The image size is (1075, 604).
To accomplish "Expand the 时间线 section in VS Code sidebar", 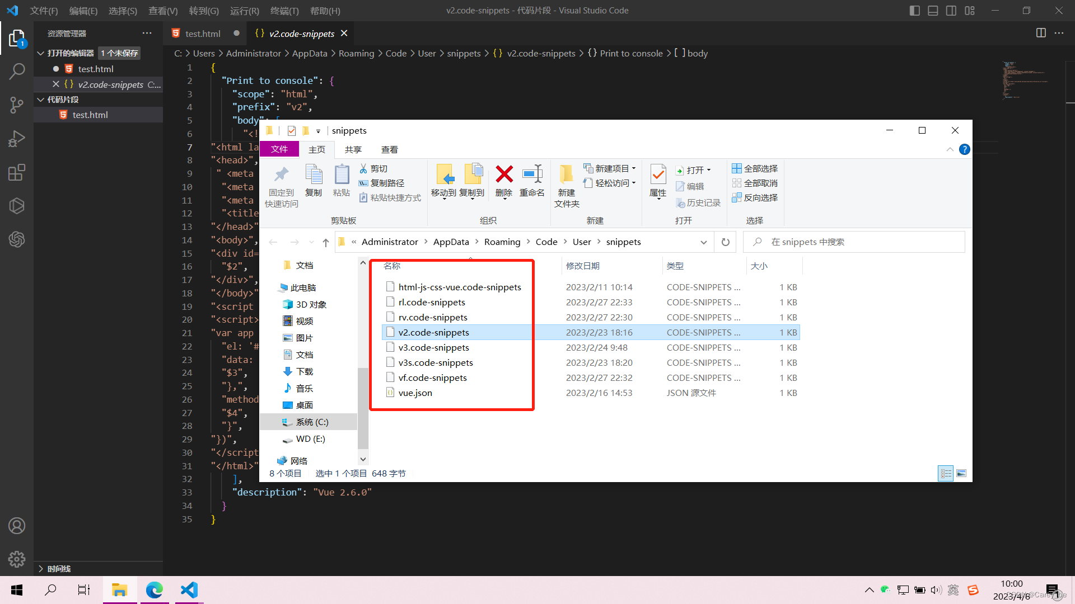I will [x=40, y=569].
